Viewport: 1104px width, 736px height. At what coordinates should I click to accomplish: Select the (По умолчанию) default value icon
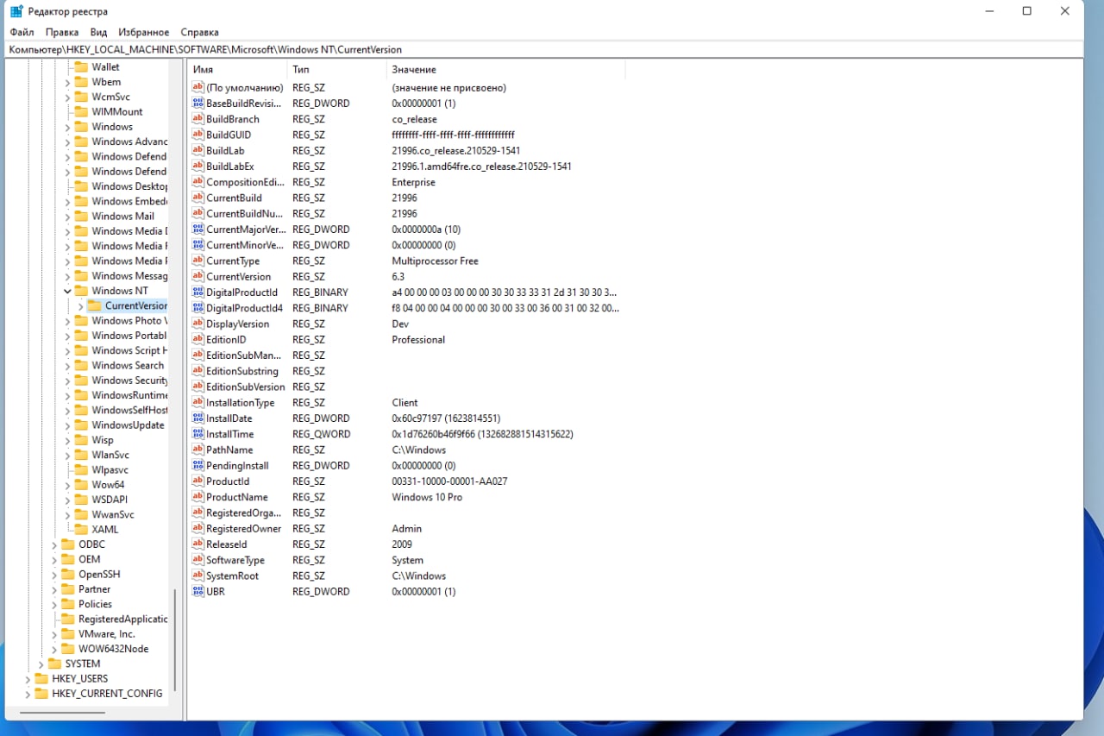[198, 88]
